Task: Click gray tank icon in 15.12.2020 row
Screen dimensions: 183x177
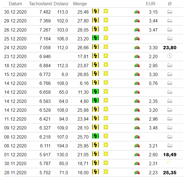Action: coord(170,74)
